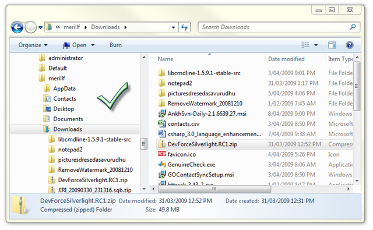The height and width of the screenshot is (230, 373).
Task: Click the file list scroll down arrow
Action: click(357, 181)
